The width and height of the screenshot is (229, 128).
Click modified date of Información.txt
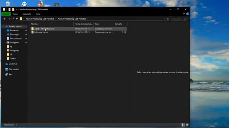[82, 32]
